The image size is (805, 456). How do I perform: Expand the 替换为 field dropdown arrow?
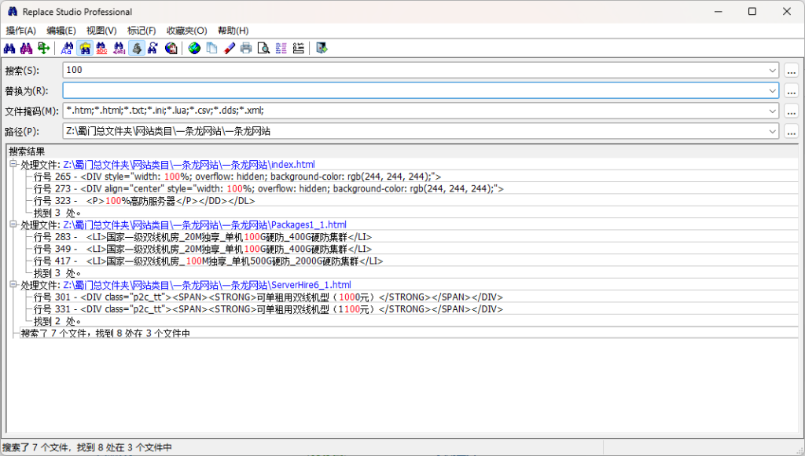click(x=772, y=91)
